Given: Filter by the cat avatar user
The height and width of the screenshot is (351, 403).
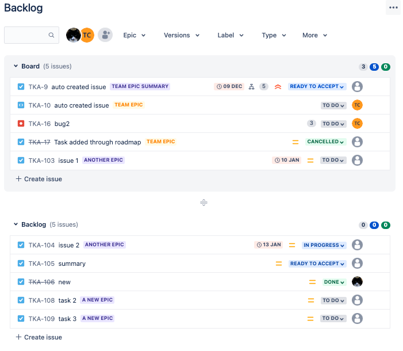Looking at the screenshot, I should tap(73, 35).
